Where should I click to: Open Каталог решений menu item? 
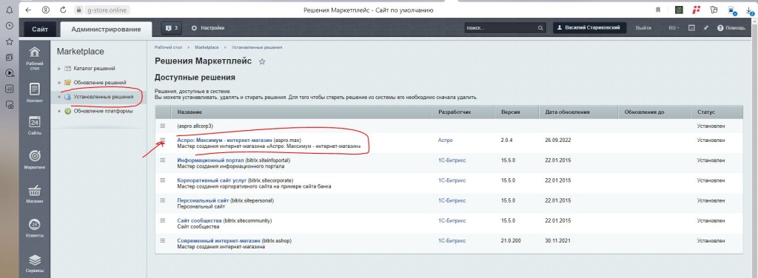coord(94,69)
